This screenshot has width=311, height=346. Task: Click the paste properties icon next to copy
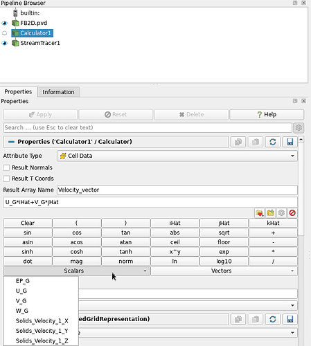point(256,142)
